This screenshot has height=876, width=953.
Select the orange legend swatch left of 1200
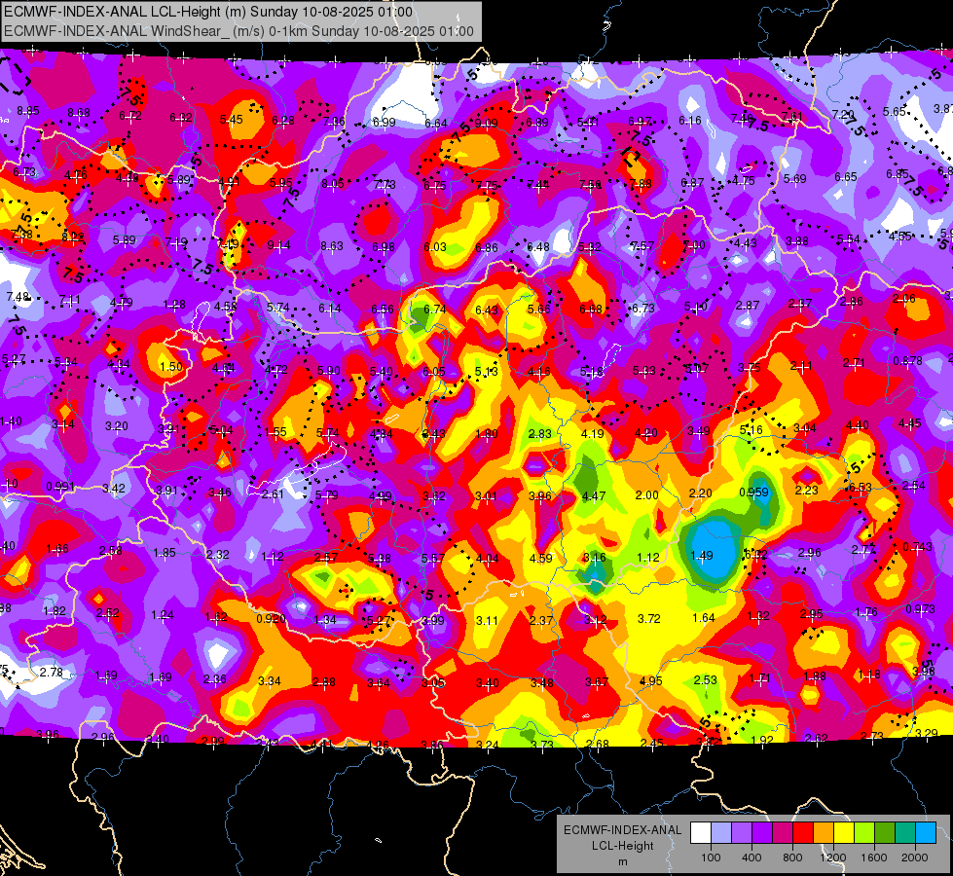[x=824, y=833]
